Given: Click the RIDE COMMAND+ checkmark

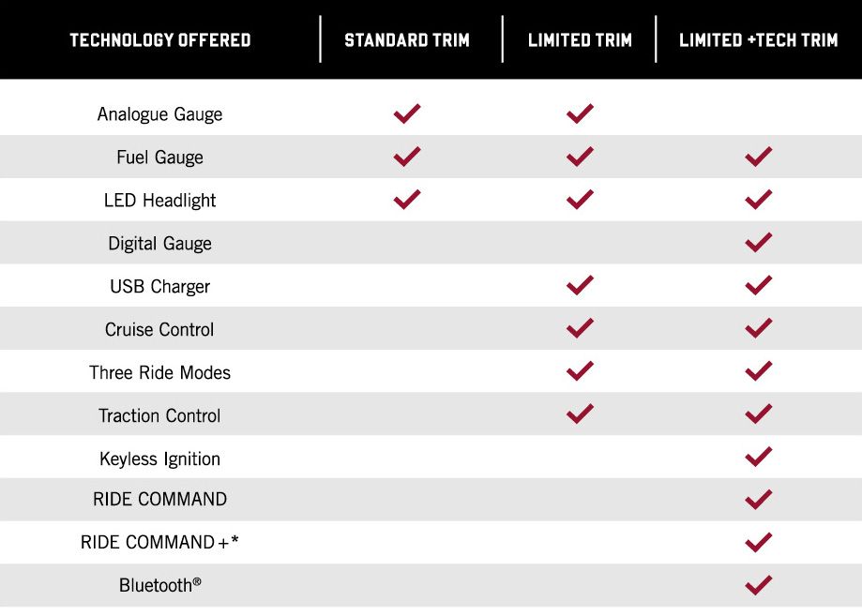Looking at the screenshot, I should point(759,542).
